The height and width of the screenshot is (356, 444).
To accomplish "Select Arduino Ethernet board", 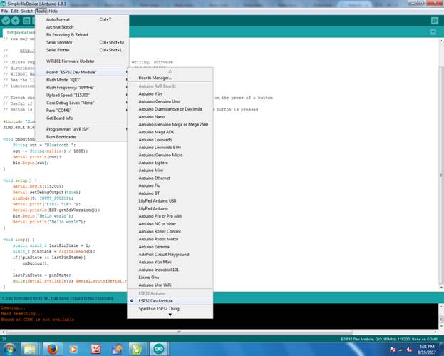I will 170,178.
